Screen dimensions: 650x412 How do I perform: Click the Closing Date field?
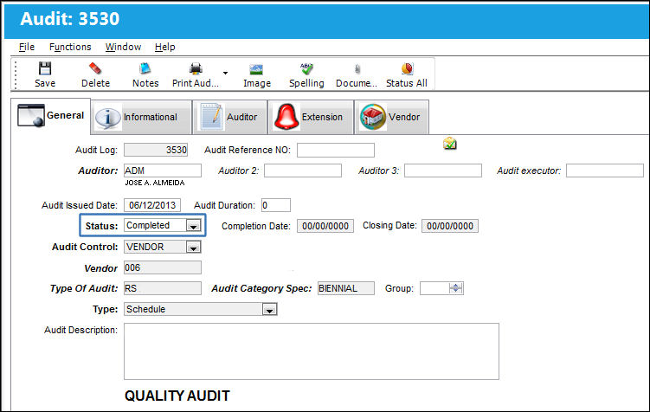(450, 226)
